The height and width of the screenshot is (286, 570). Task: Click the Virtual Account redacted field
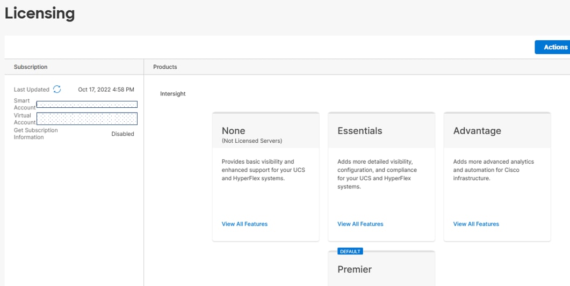point(87,119)
